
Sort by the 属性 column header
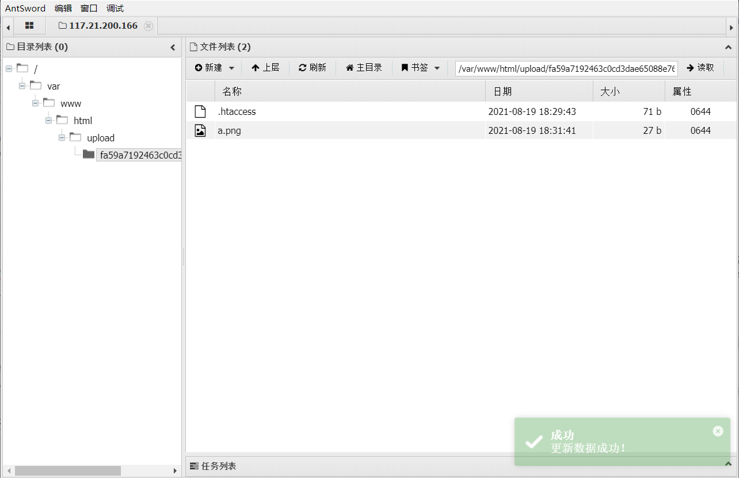tap(700, 91)
